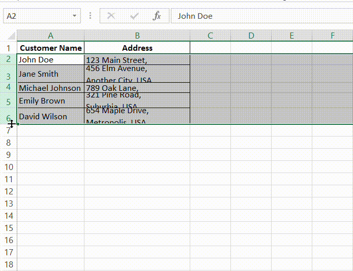Select row 2 header
The image size is (353, 271).
point(8,59)
